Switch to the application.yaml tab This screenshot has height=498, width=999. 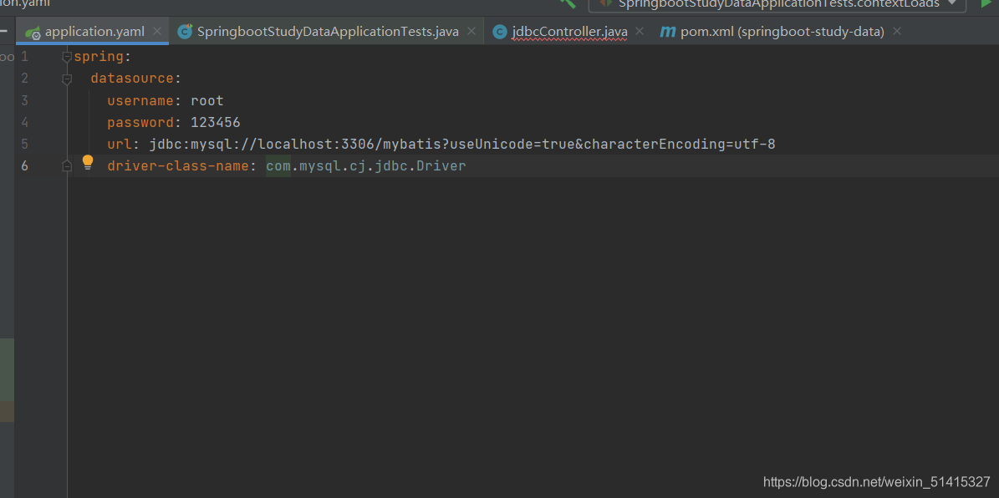tap(93, 31)
